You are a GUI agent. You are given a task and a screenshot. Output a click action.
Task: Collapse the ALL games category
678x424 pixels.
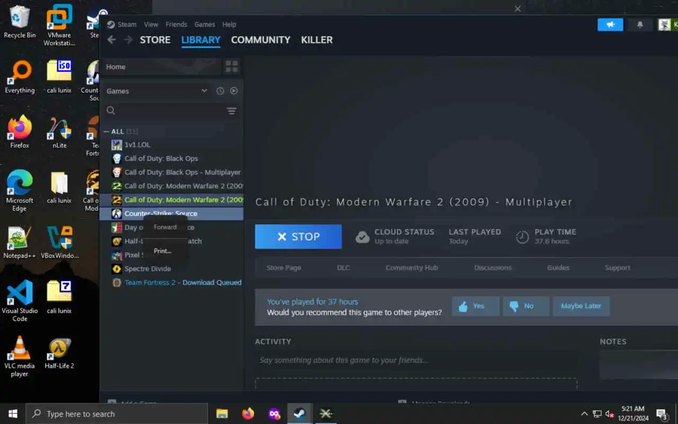pyautogui.click(x=106, y=131)
